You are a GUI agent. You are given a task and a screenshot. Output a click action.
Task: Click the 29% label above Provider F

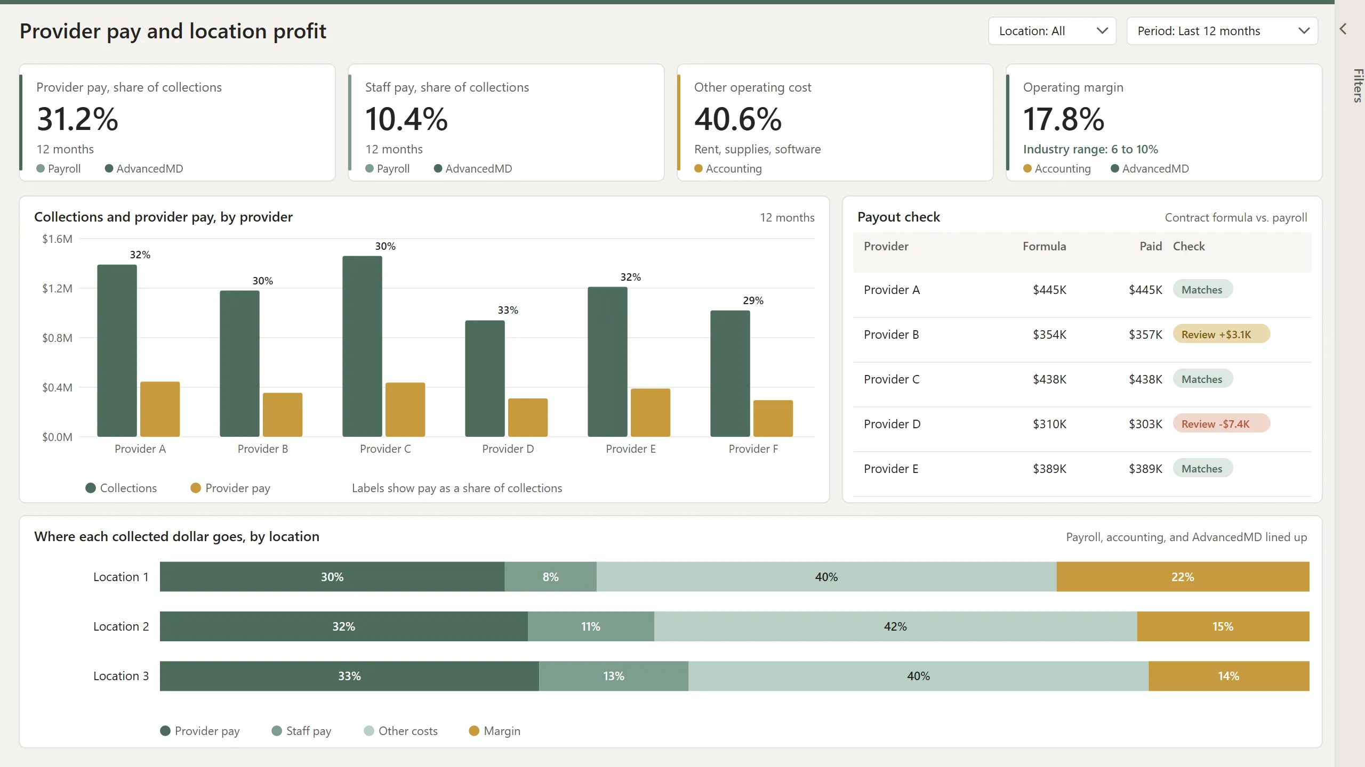753,300
